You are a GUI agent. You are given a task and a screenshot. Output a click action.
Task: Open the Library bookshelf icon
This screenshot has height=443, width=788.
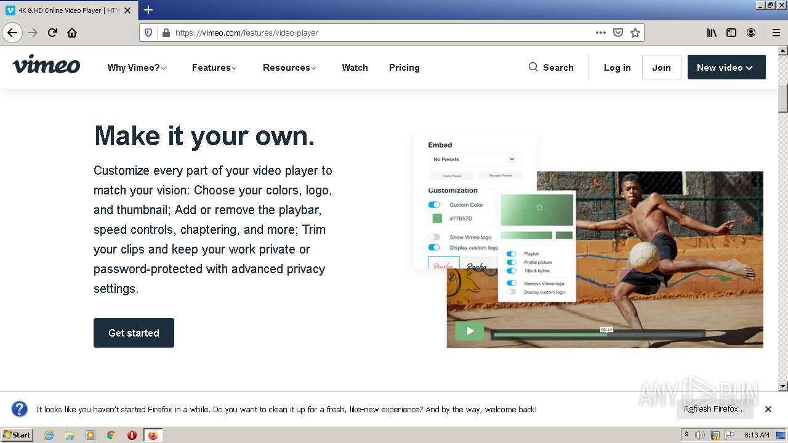[712, 33]
